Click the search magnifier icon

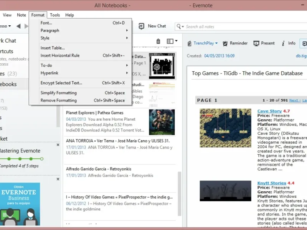tap(178, 26)
